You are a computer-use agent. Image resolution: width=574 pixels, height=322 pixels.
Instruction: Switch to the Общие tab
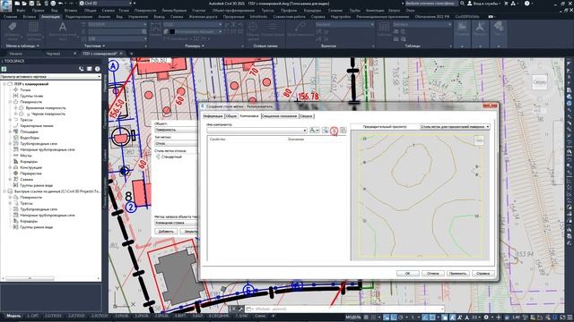(x=231, y=116)
